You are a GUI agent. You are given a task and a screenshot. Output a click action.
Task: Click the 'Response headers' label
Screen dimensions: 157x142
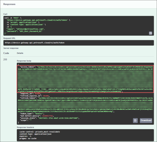click(25, 127)
